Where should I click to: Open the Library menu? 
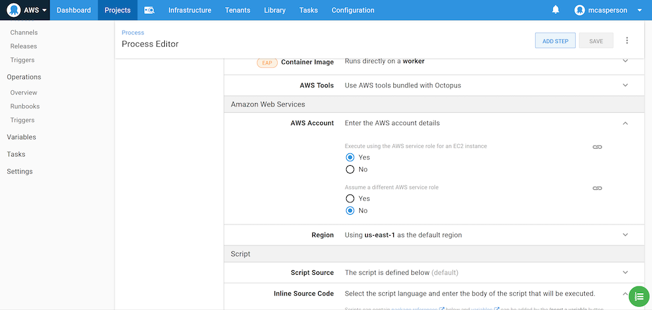tap(275, 10)
